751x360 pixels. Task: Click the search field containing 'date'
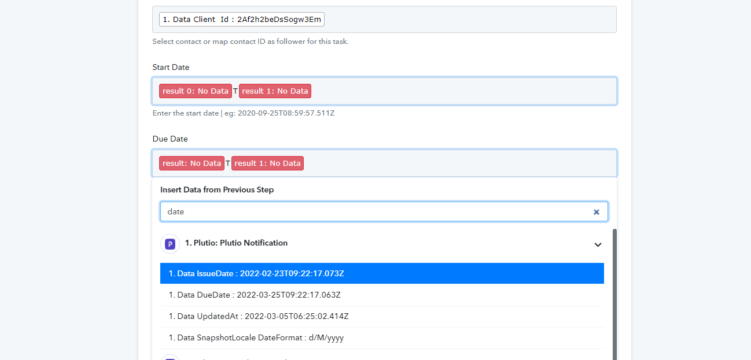coord(384,211)
